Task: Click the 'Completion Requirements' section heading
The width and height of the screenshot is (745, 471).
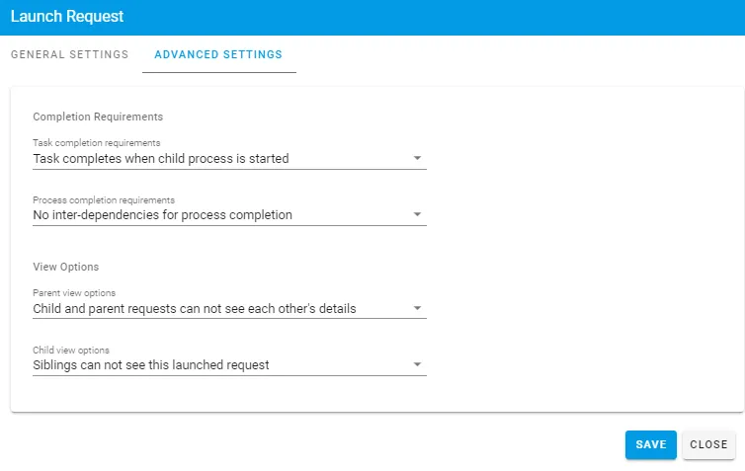Action: pyautogui.click(x=98, y=117)
